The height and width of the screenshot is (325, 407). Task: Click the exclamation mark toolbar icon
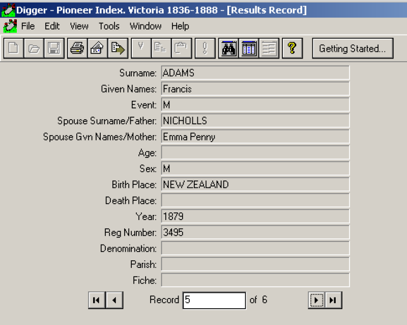point(205,48)
